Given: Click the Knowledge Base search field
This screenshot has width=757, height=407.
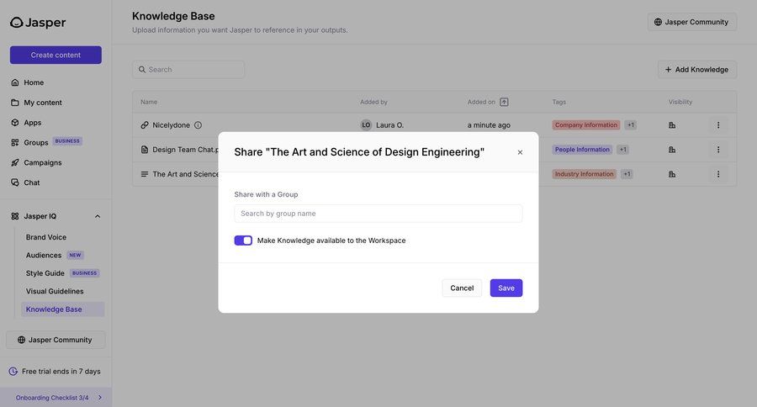Looking at the screenshot, I should pyautogui.click(x=188, y=70).
